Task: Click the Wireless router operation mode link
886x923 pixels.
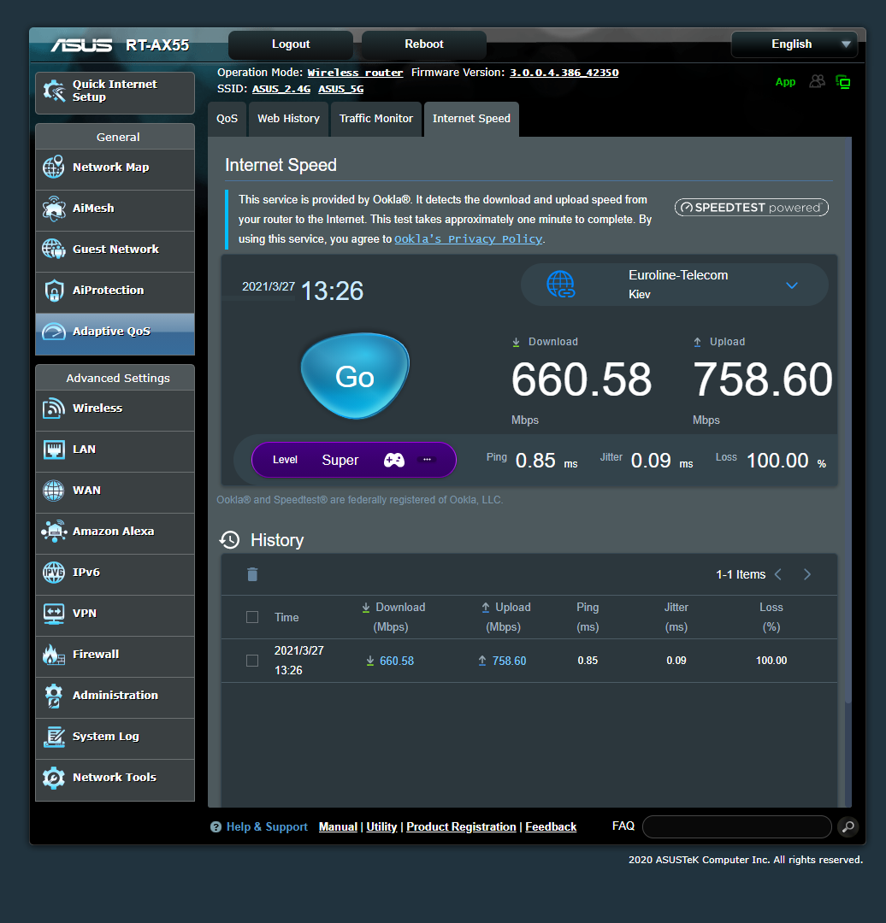Action: click(x=355, y=73)
